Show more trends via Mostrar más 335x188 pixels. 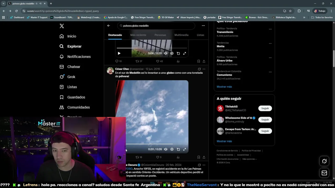pyautogui.click(x=224, y=87)
